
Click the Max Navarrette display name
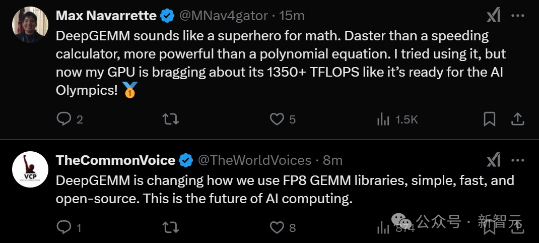tap(106, 16)
